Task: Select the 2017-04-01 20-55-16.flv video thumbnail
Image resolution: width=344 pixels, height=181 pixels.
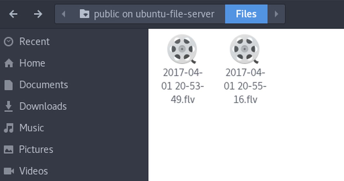Action: click(x=245, y=49)
